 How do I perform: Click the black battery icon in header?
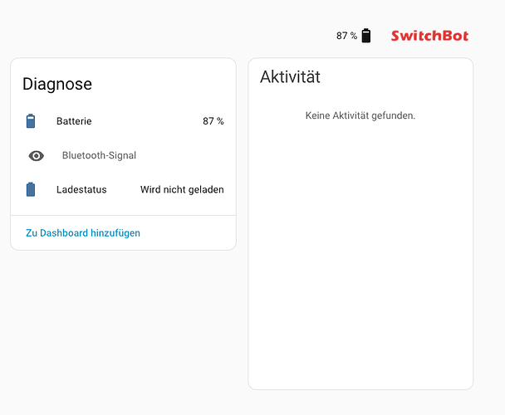pos(365,36)
